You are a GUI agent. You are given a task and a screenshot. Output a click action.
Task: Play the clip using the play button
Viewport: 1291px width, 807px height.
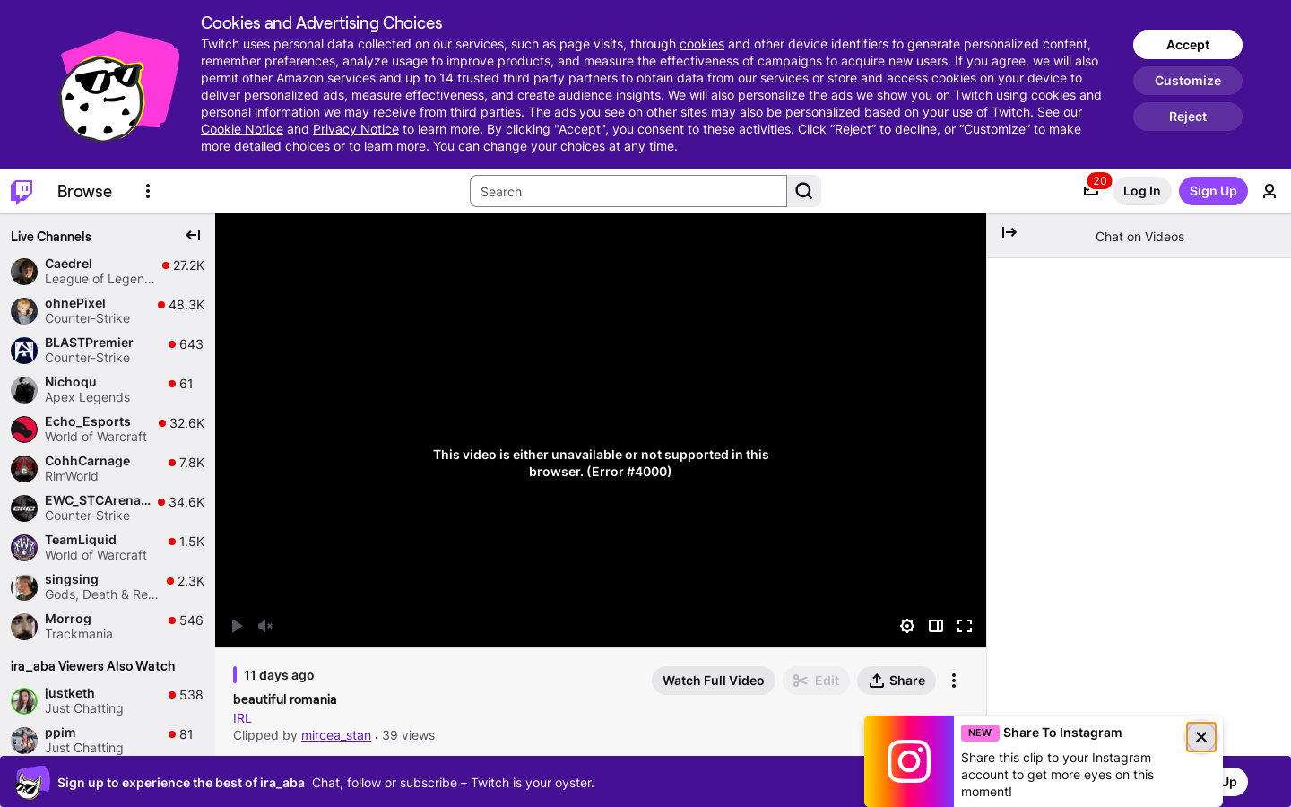point(237,626)
